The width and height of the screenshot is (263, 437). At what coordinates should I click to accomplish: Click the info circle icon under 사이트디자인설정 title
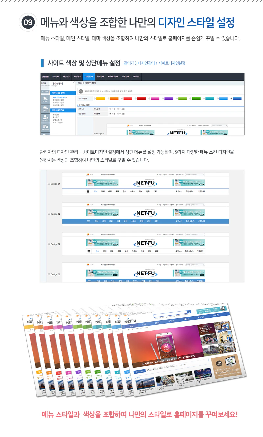click(81, 91)
